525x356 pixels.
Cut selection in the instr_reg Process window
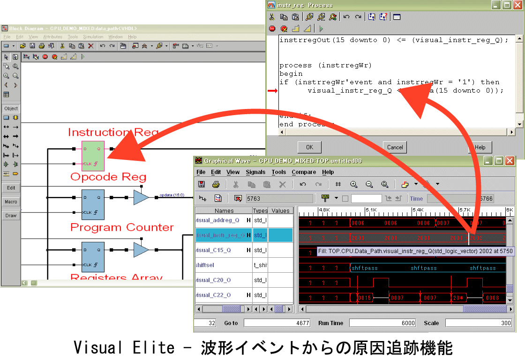(272, 17)
